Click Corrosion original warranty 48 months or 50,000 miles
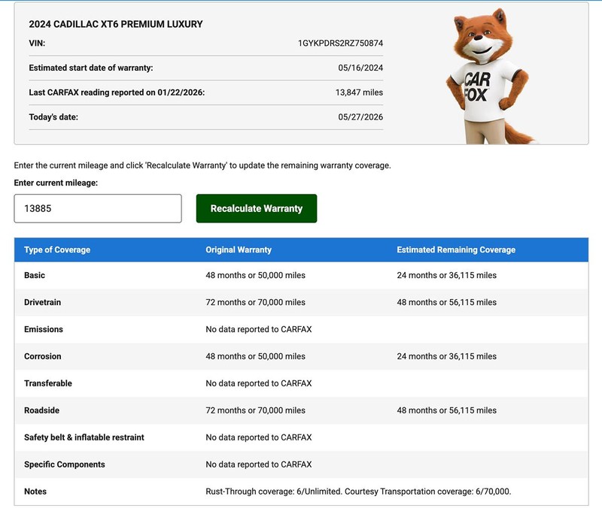 (255, 356)
